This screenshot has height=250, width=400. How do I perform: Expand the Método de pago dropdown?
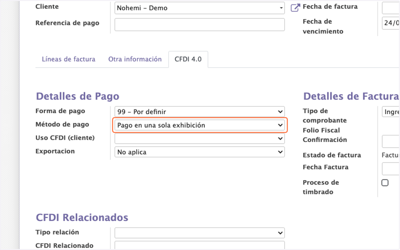[200, 125]
